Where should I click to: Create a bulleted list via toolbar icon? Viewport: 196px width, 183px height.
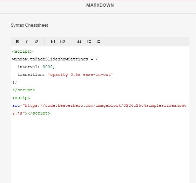(89, 41)
